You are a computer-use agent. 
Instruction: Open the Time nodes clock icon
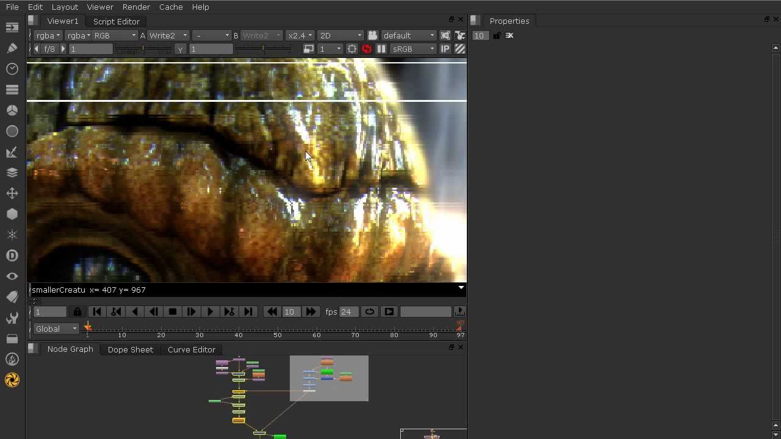pos(12,69)
